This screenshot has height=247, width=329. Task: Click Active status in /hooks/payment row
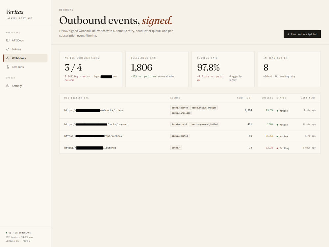pyautogui.click(x=282, y=125)
